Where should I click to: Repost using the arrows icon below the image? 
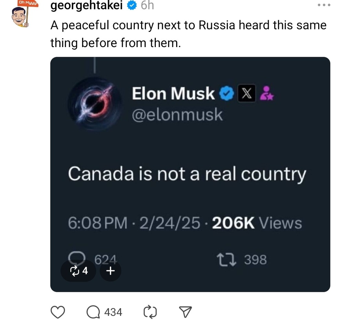coord(149,312)
